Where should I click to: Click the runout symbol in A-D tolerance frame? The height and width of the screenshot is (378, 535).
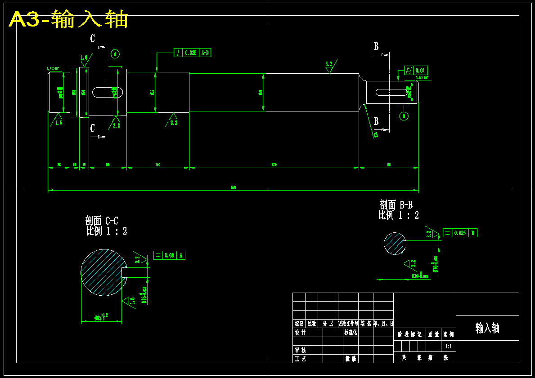coord(179,53)
